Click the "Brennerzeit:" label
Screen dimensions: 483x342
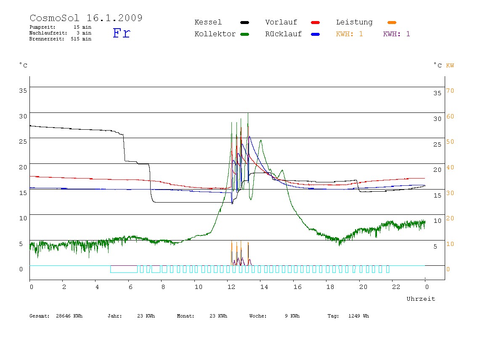point(47,39)
